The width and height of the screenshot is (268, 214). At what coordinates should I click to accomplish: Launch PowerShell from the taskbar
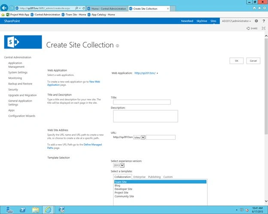tap(23, 210)
